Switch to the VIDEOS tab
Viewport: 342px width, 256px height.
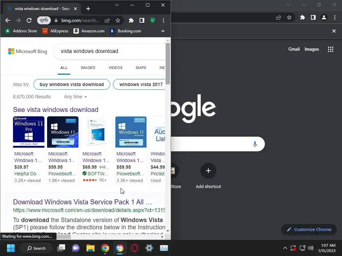(x=115, y=68)
